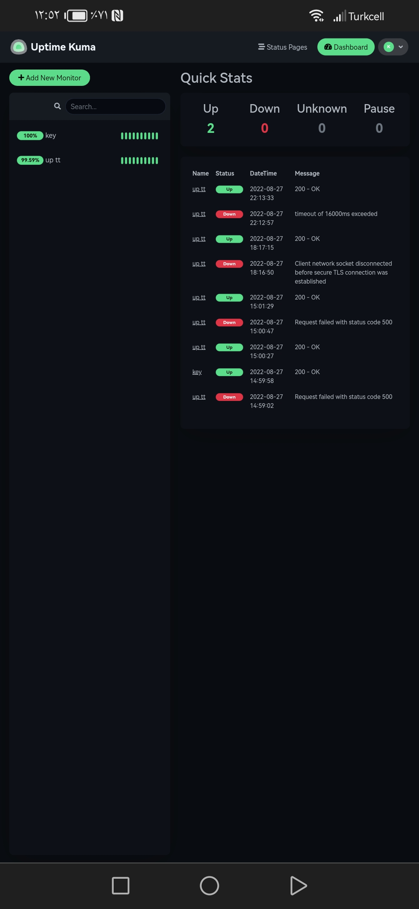Click inside the Search input field

[x=115, y=106]
